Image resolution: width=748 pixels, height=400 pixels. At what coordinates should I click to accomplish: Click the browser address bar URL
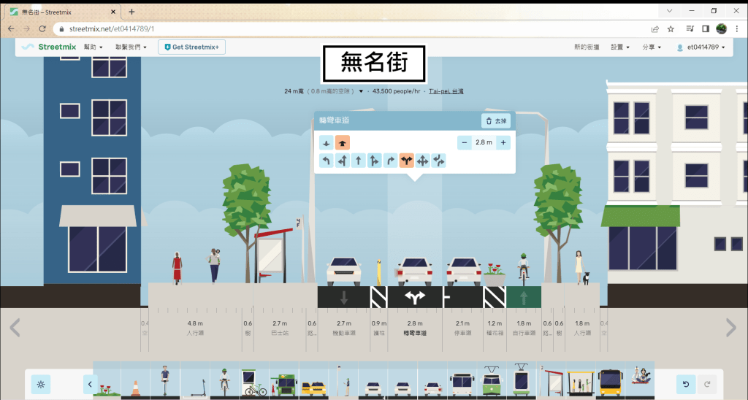point(112,29)
